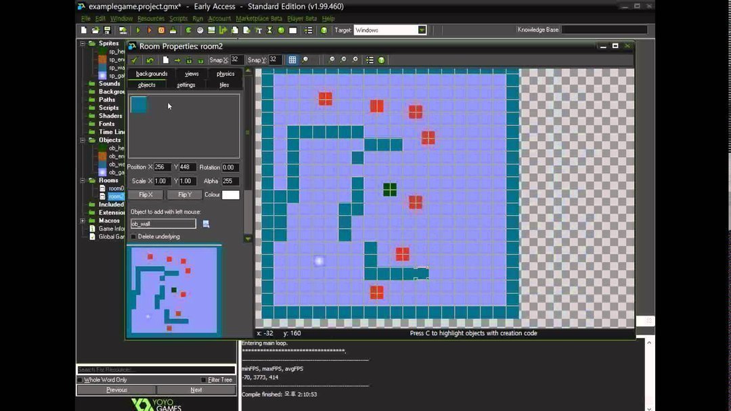Viewport: 731px width, 411px height.
Task: Create a new object (green ball icon)
Action: (281, 30)
